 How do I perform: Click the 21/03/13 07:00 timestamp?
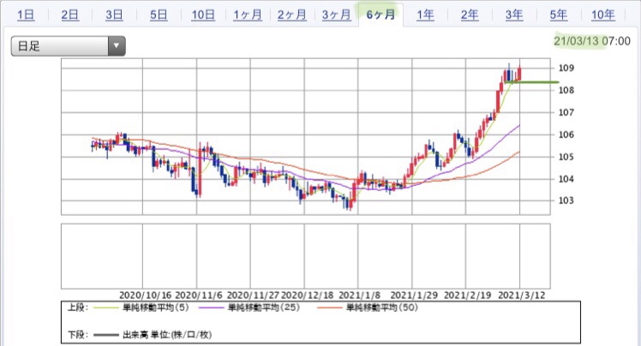pos(592,41)
